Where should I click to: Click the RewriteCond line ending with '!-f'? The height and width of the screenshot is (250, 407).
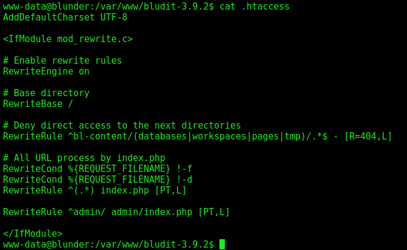pos(97,169)
